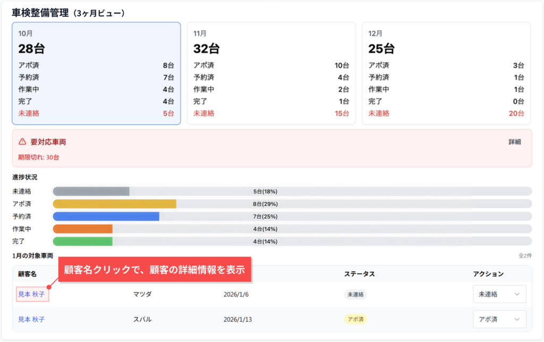Click the green 完了 progress bar fill

pos(82,241)
